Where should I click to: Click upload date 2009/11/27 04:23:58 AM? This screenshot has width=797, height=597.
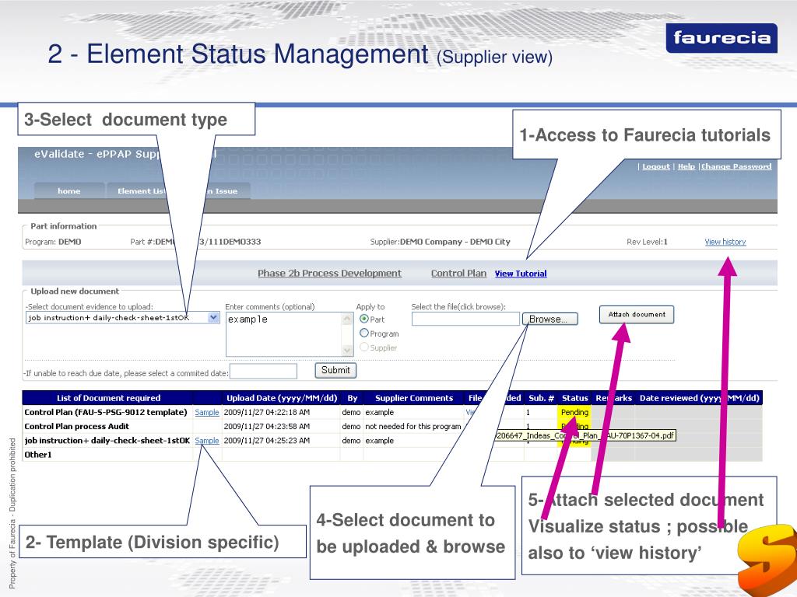click(x=266, y=427)
